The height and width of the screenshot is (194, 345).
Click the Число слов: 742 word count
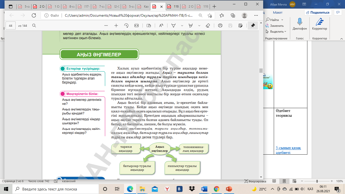[x=39, y=181]
